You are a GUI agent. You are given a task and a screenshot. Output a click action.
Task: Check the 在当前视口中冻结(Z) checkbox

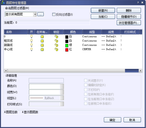(x=86, y=99)
